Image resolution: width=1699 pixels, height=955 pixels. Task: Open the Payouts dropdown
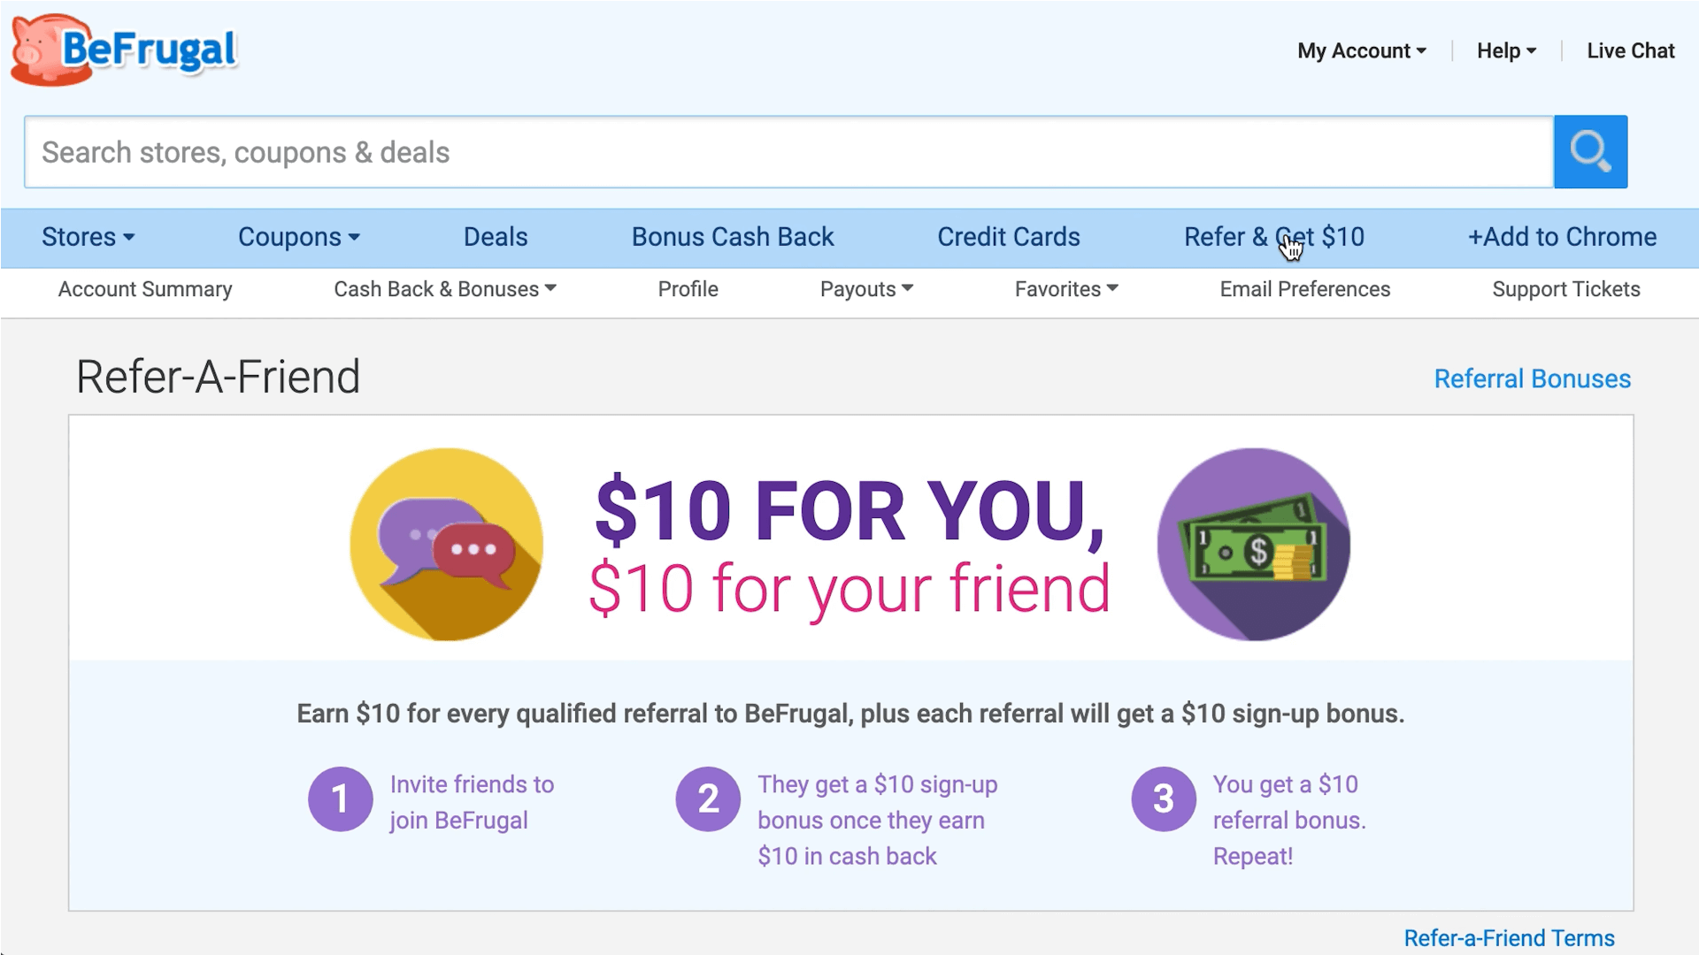(866, 289)
